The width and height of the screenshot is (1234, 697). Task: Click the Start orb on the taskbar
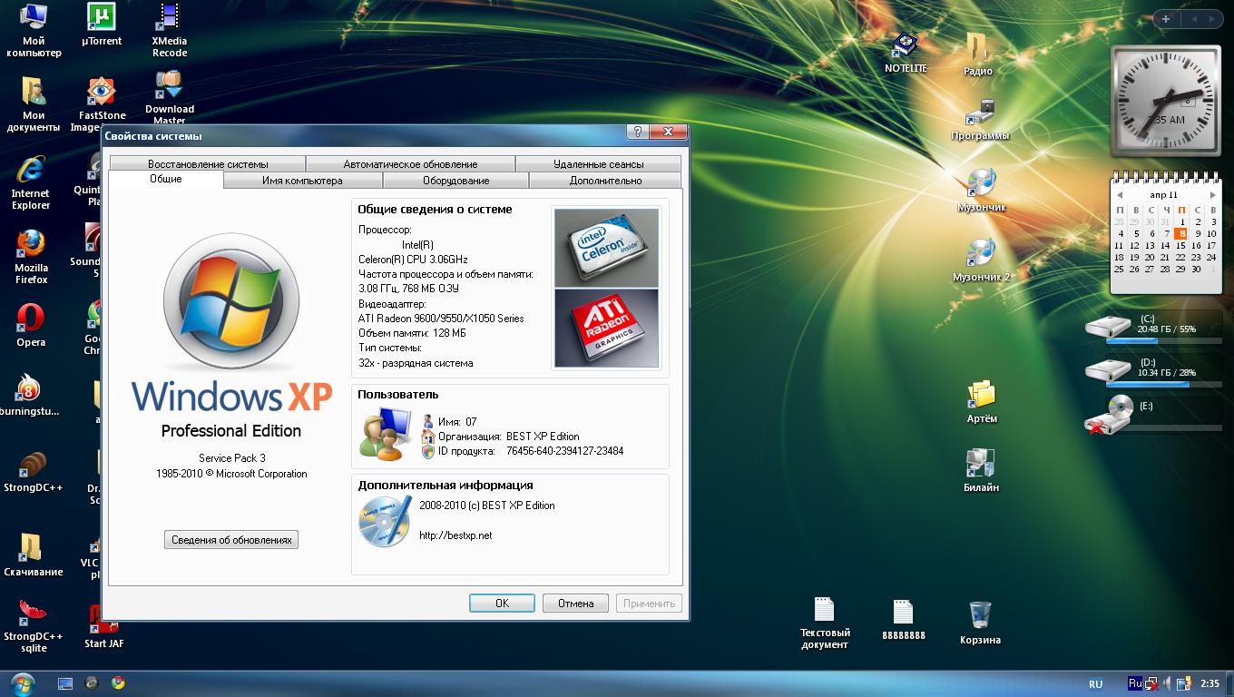coord(22,682)
